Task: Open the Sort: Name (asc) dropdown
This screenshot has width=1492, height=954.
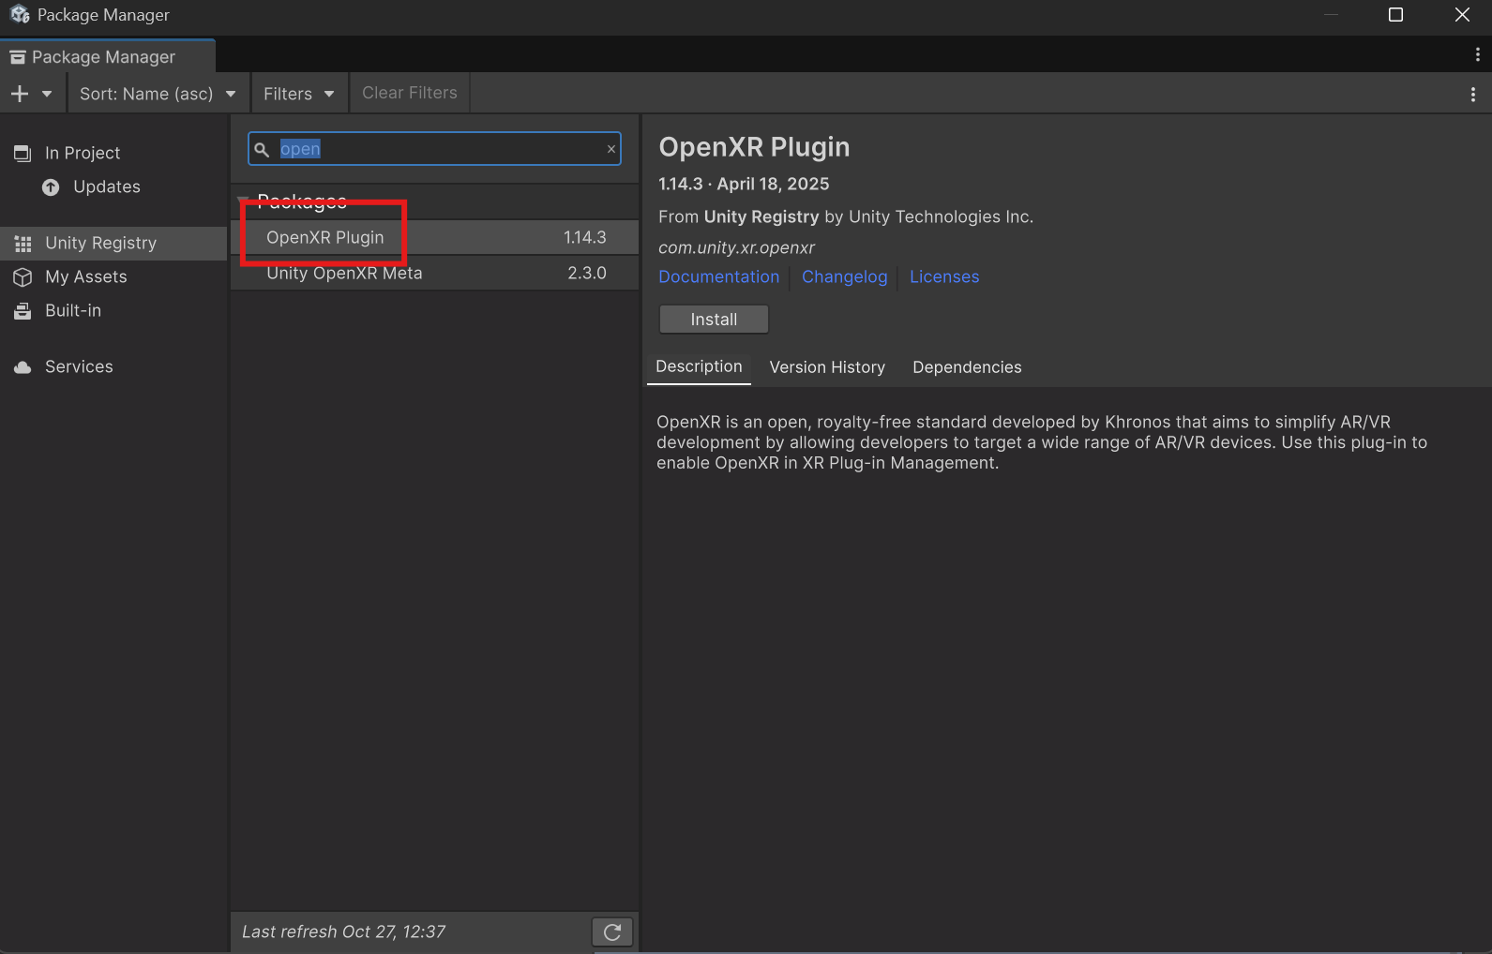Action: coord(157,94)
